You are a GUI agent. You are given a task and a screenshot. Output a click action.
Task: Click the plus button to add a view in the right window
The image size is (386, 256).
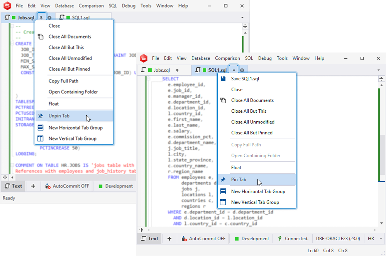pos(169,239)
